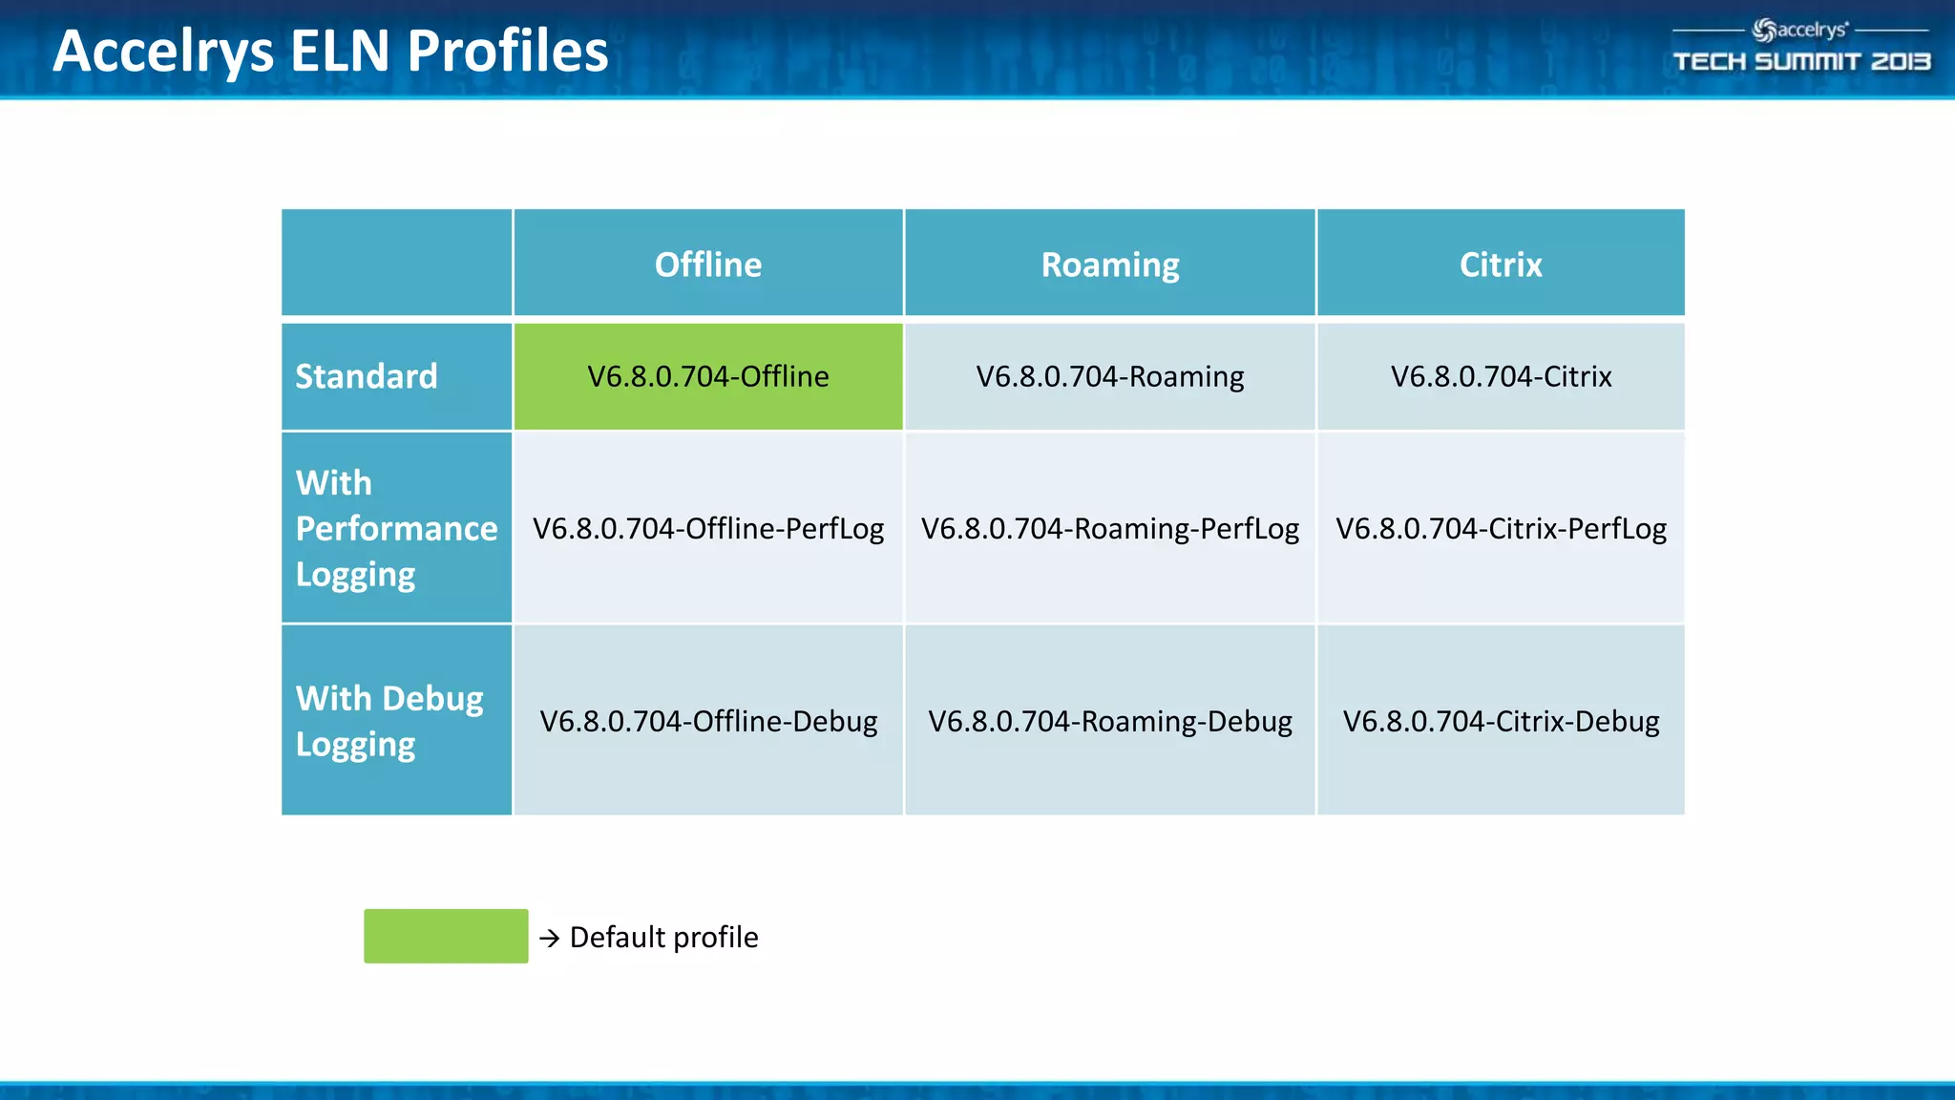The image size is (1955, 1100).
Task: Click the green legend color box
Action: (446, 936)
